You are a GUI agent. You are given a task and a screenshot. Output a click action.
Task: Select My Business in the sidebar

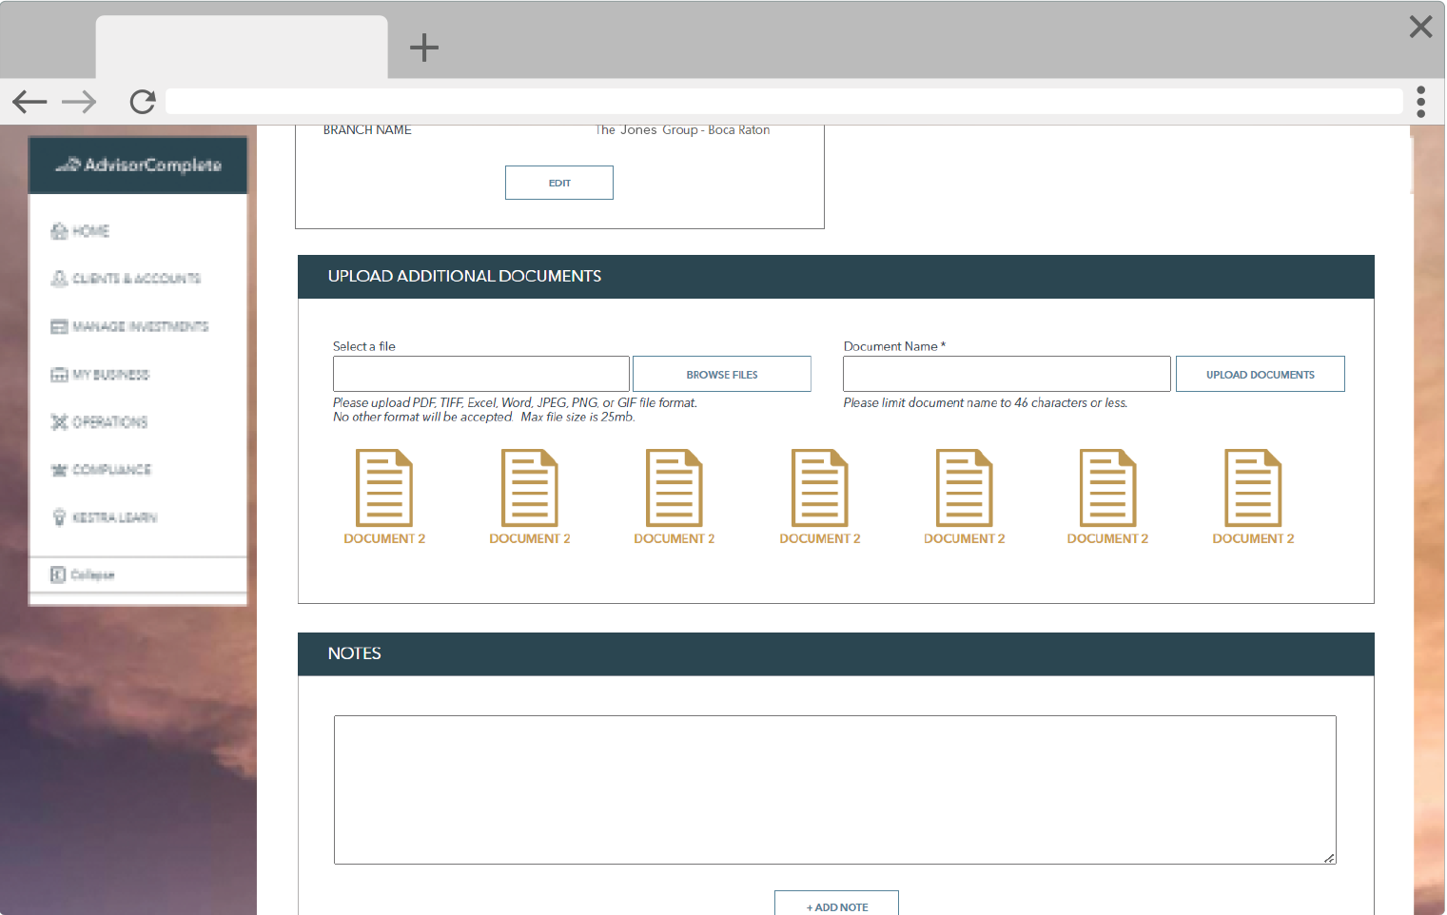coord(101,375)
